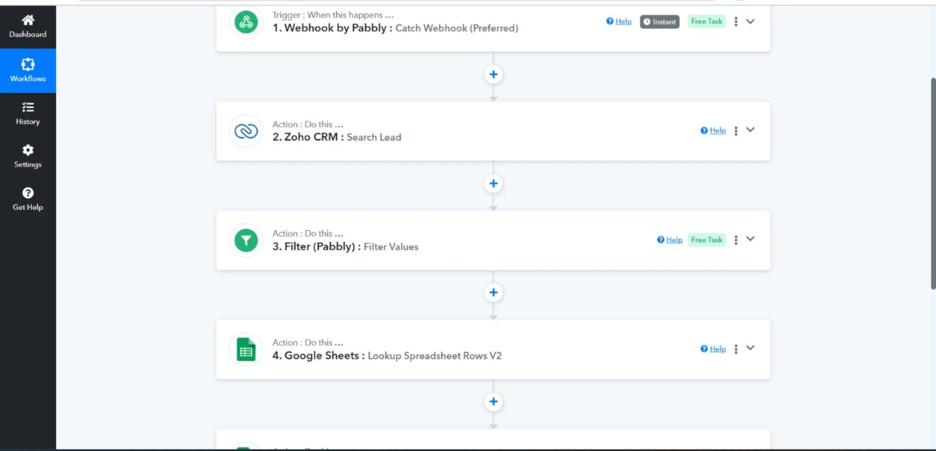This screenshot has height=451, width=936.
Task: Add step after Webhook trigger with plus icon
Action: point(493,75)
